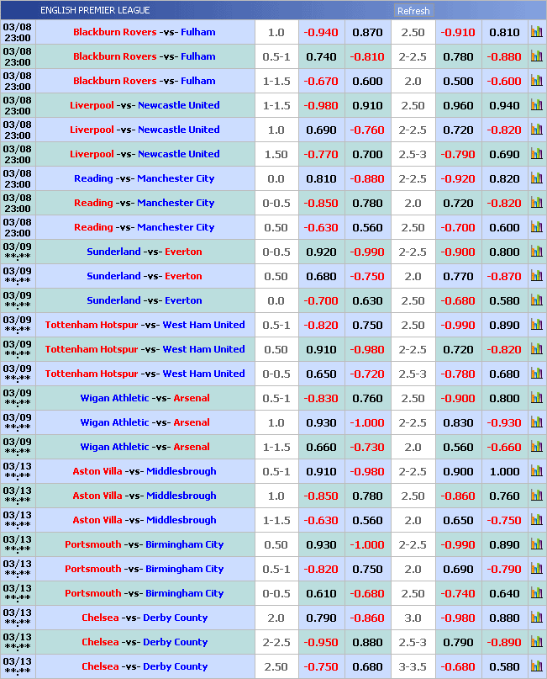Open chart icon for Portsmouth 0.5-1 handicap row

pos(537,568)
